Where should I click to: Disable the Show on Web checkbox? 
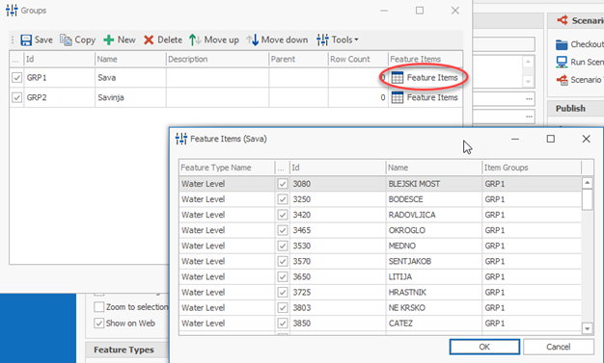[x=99, y=323]
